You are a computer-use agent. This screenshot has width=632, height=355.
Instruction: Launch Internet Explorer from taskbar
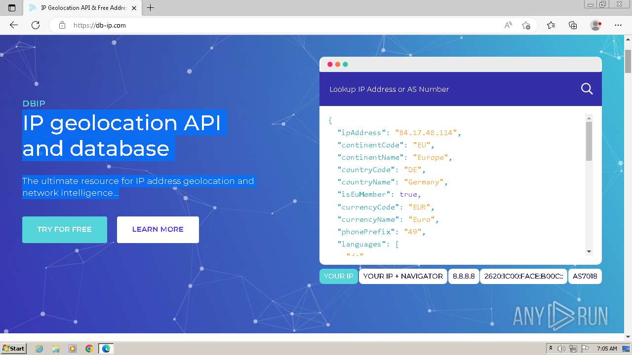click(x=39, y=349)
